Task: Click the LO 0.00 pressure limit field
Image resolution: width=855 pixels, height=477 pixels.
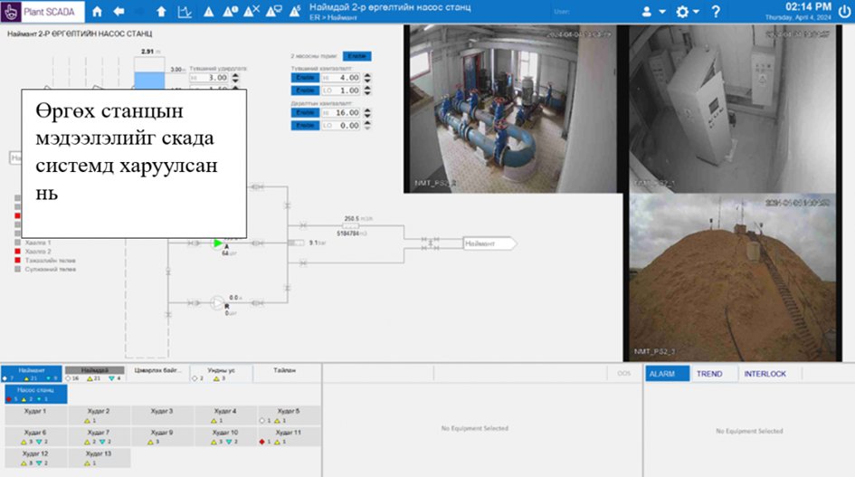Action: 341,125
